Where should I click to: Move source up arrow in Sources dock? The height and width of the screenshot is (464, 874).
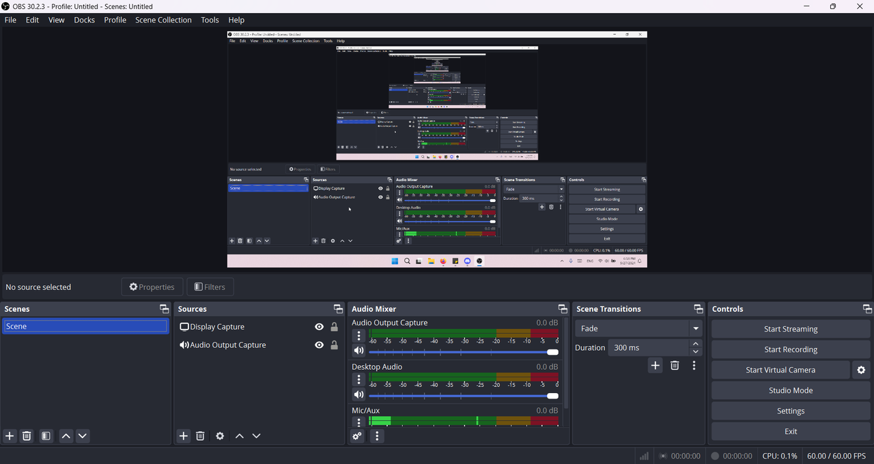tap(240, 436)
